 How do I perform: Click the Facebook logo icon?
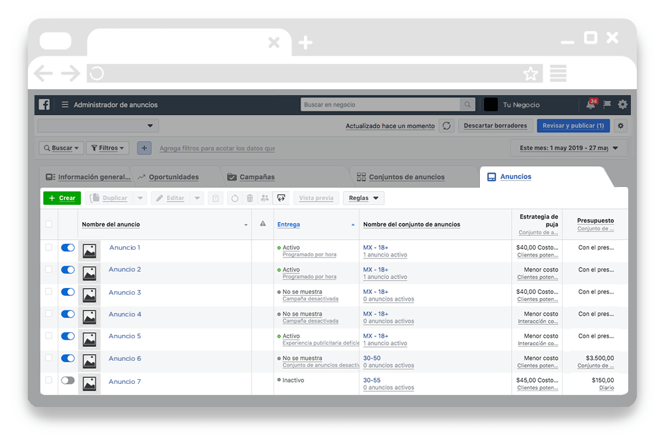(x=44, y=104)
